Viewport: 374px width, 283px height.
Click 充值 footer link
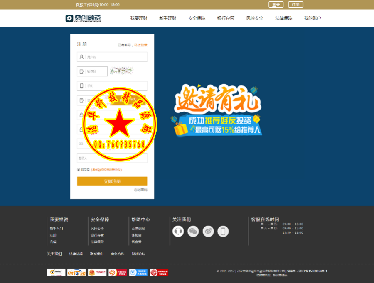pyautogui.click(x=53, y=242)
